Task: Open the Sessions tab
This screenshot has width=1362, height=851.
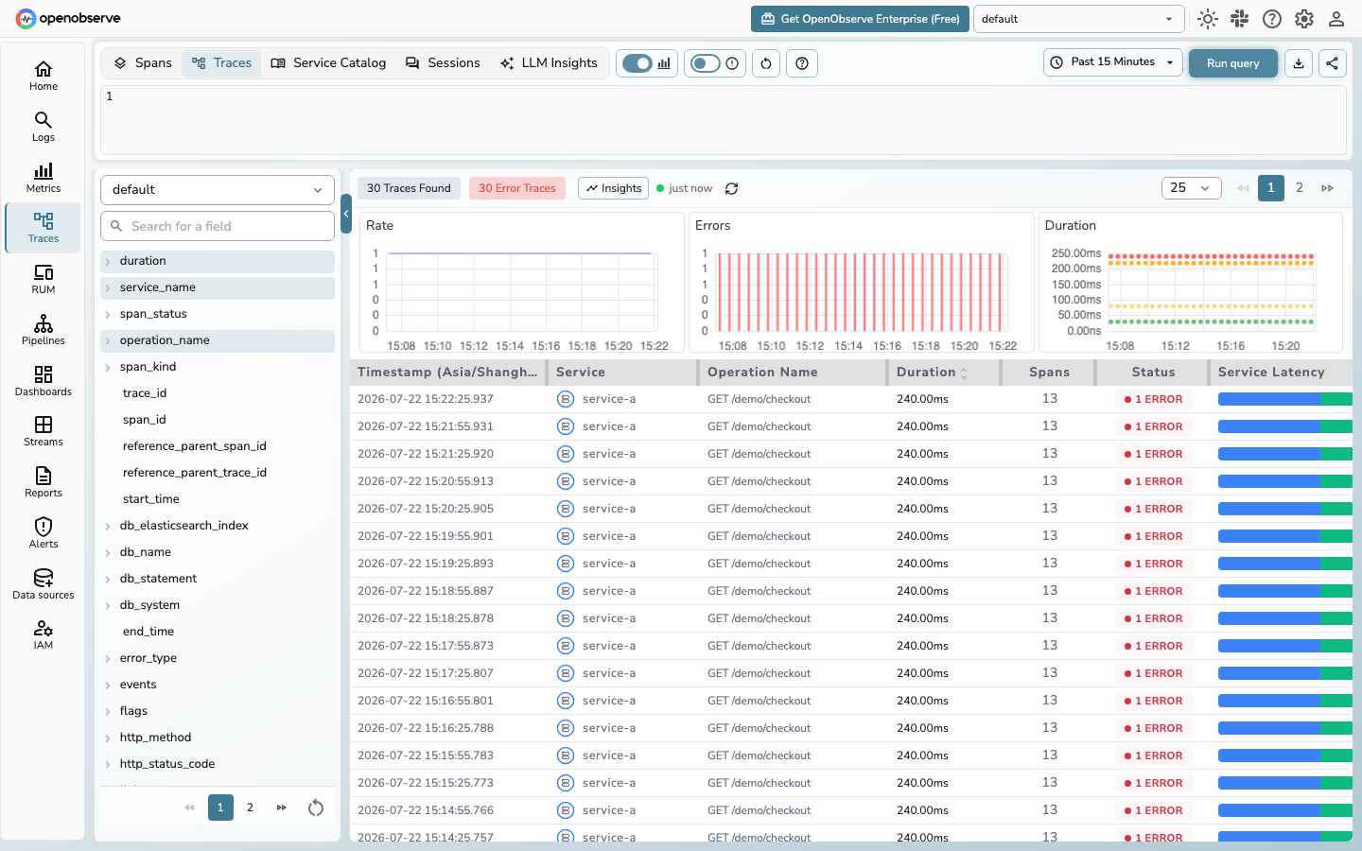Action: [x=443, y=63]
